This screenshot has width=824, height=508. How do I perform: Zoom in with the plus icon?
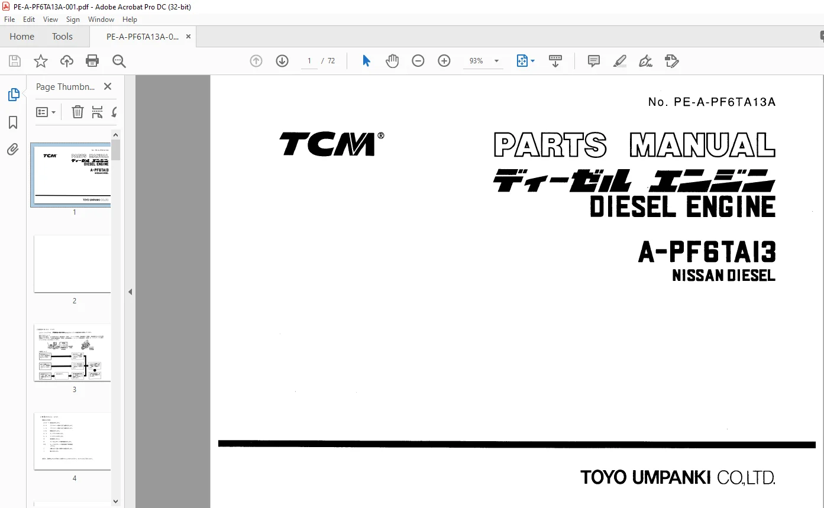(444, 61)
